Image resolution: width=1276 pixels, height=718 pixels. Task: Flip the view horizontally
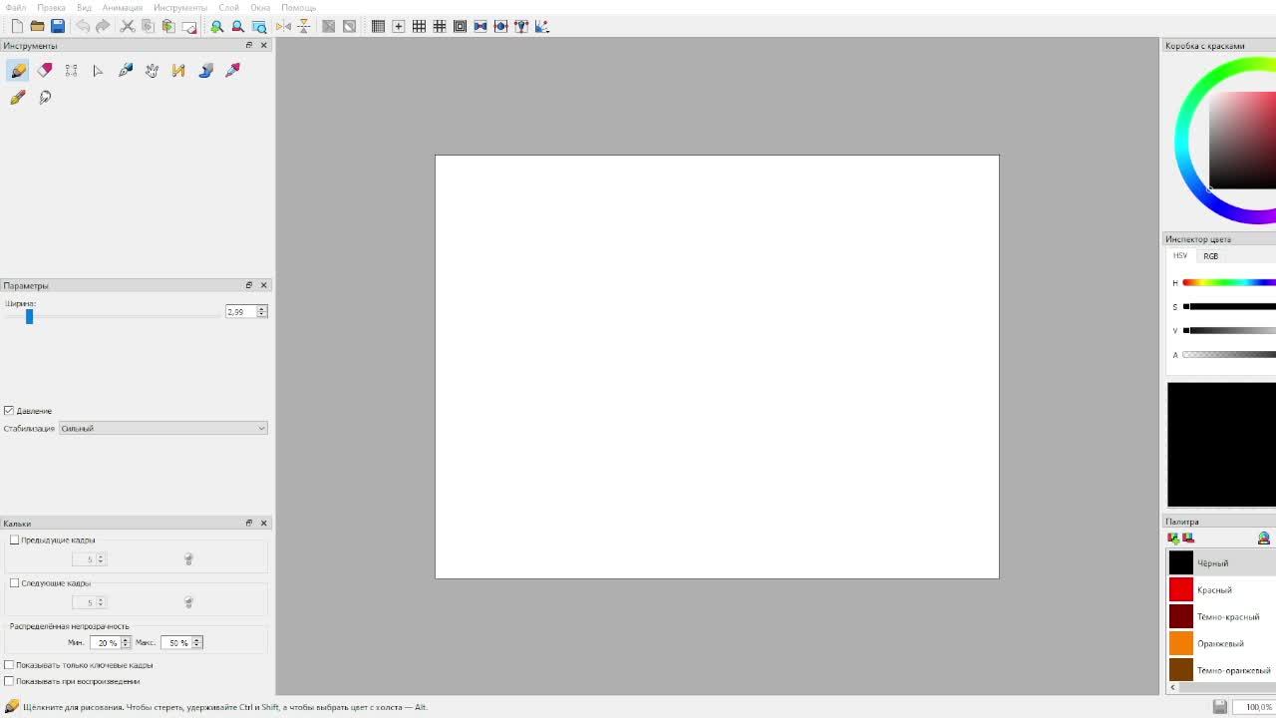(283, 26)
